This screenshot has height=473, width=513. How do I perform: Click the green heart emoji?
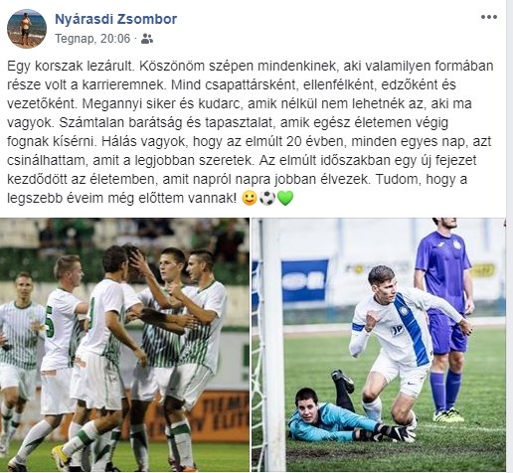284,199
